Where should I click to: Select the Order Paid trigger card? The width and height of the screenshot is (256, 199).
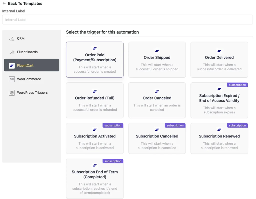pos(95,60)
